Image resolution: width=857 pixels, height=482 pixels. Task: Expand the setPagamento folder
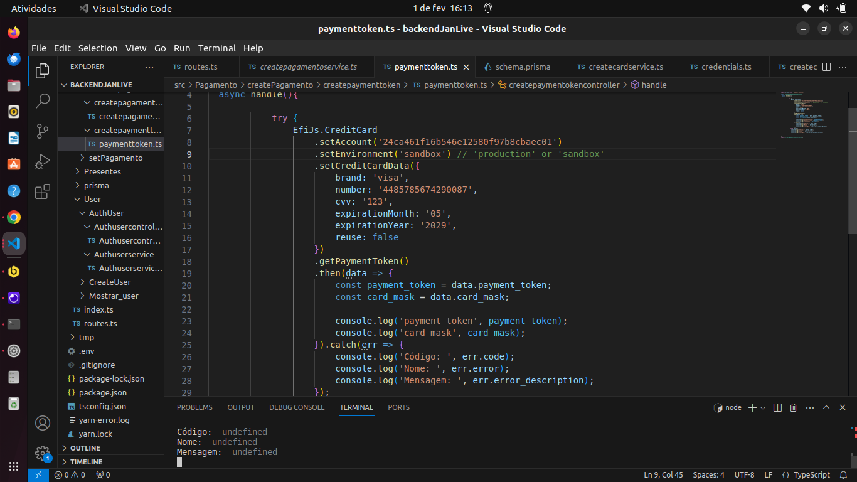pyautogui.click(x=110, y=158)
